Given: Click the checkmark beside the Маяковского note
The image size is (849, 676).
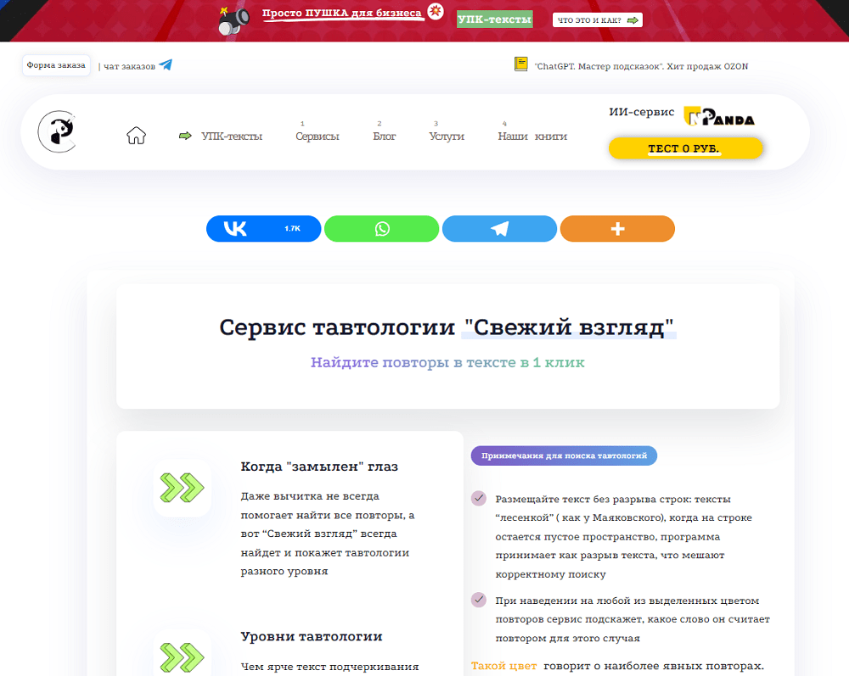Looking at the screenshot, I should click(x=478, y=497).
